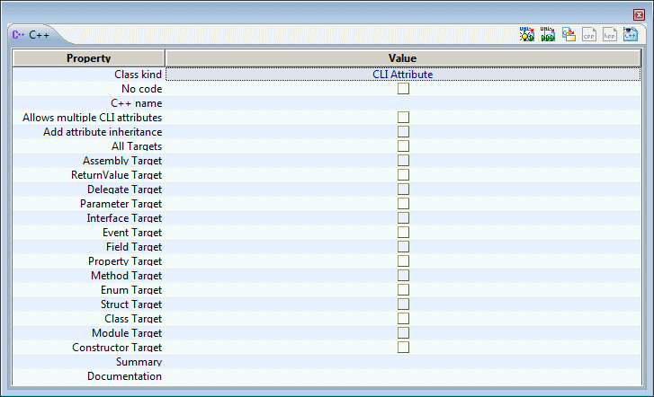Screen dimensions: 654x397
Task: Select the Assembly Target label
Action: [122, 161]
